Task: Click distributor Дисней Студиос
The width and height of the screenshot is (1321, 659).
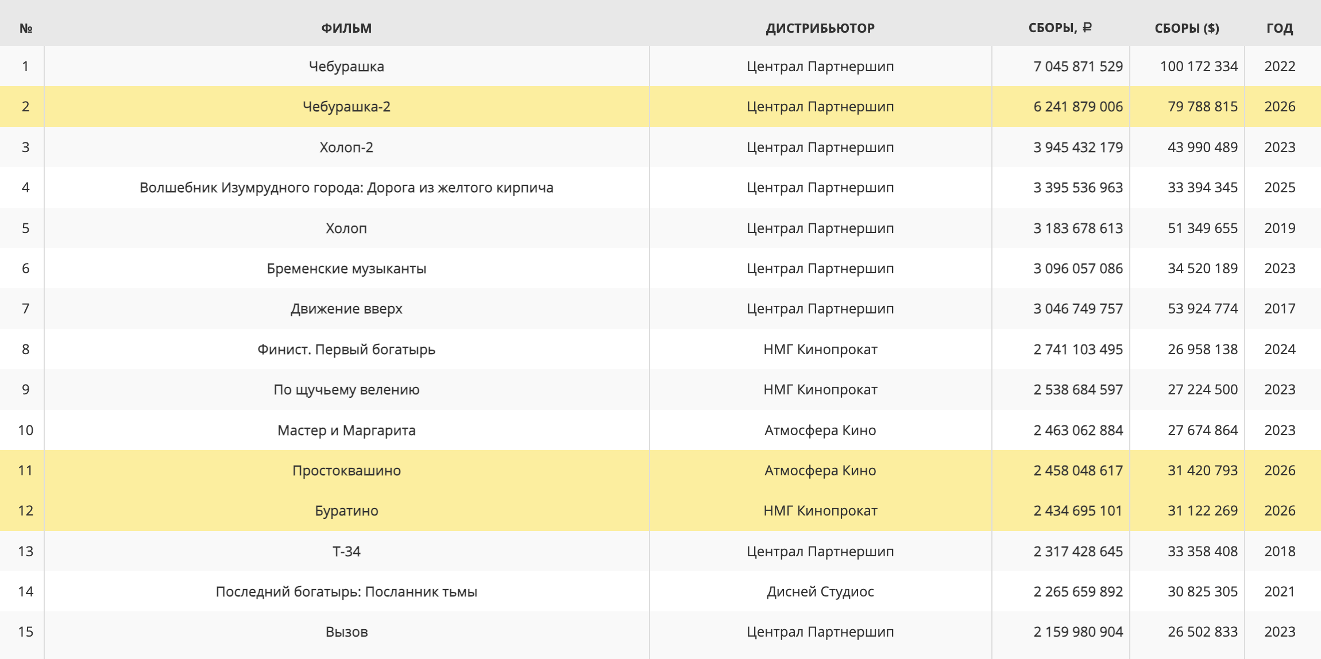Action: point(820,592)
